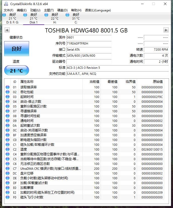Select the 磁头加载/卸载循环计数 attribute row
Viewport: 173px width, 208px height.
[x=84, y=145]
